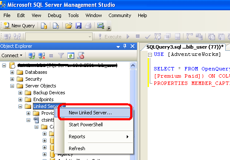Open the Community menu
Viewport: 230px width, 160px height.
click(119, 15)
